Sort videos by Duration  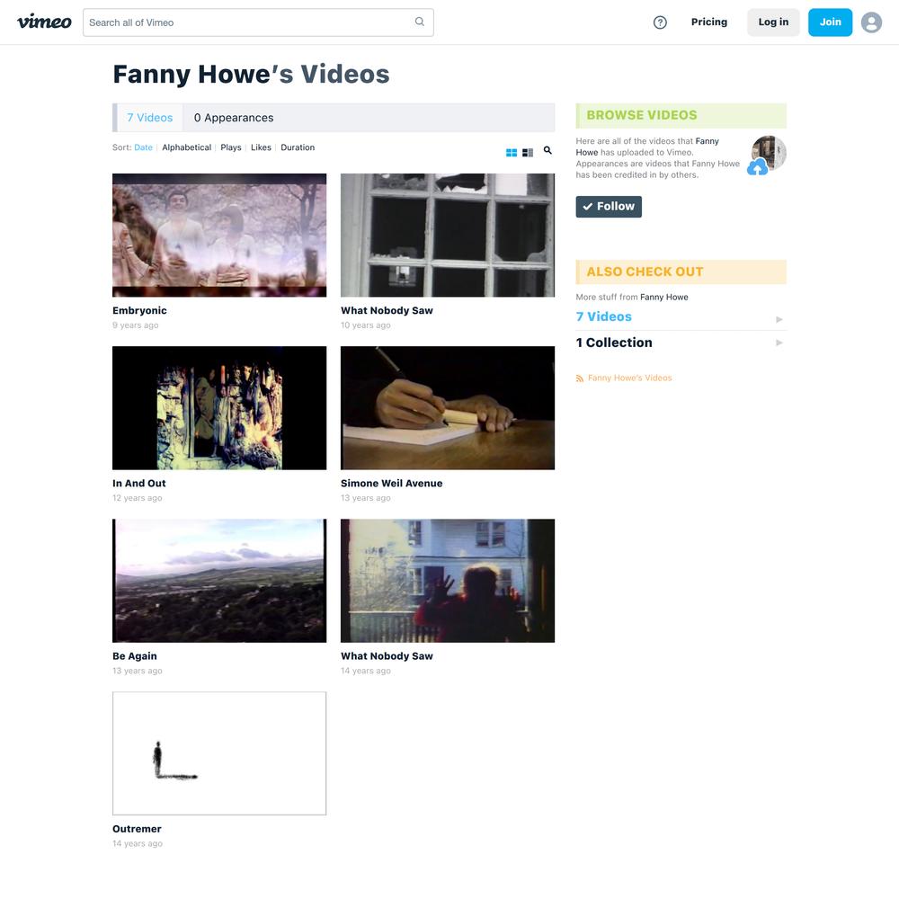coord(298,147)
